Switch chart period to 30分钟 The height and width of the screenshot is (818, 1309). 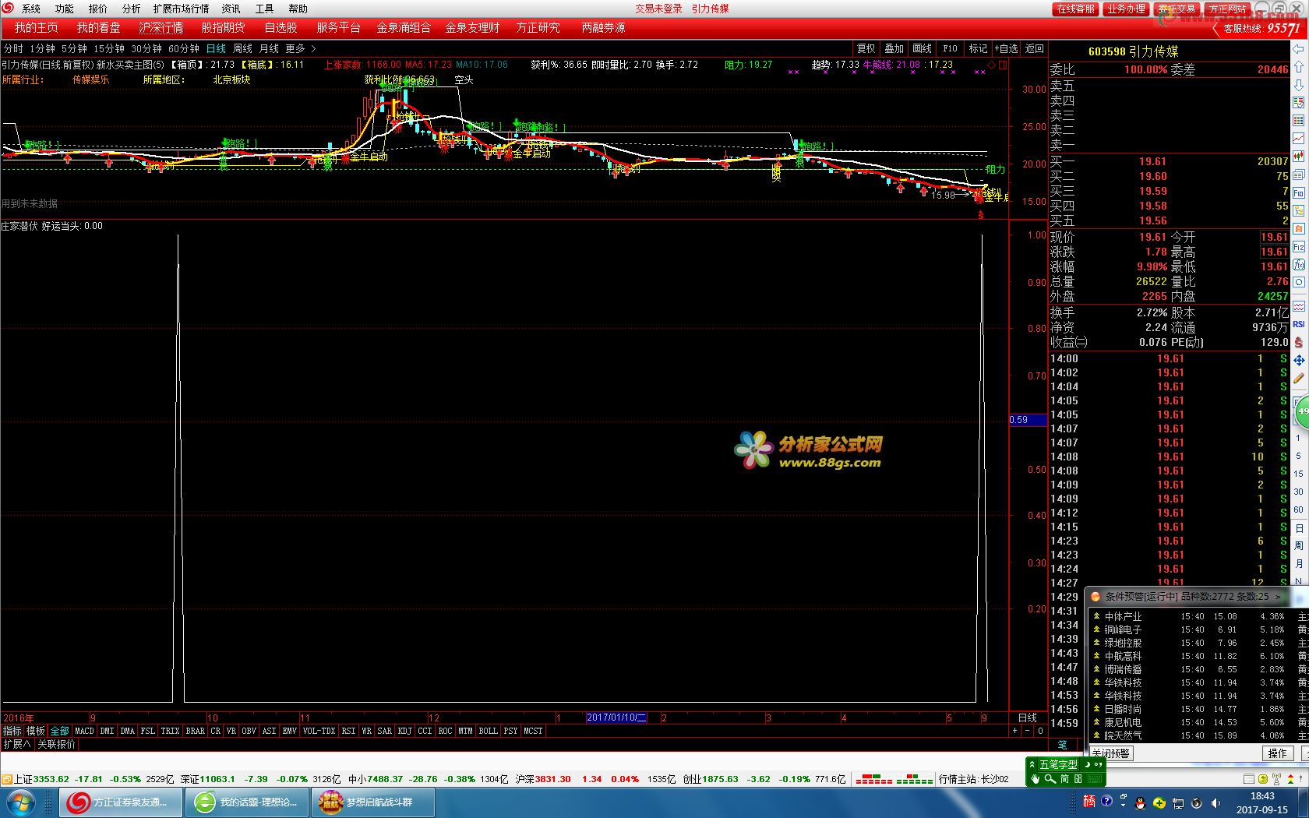coord(146,48)
